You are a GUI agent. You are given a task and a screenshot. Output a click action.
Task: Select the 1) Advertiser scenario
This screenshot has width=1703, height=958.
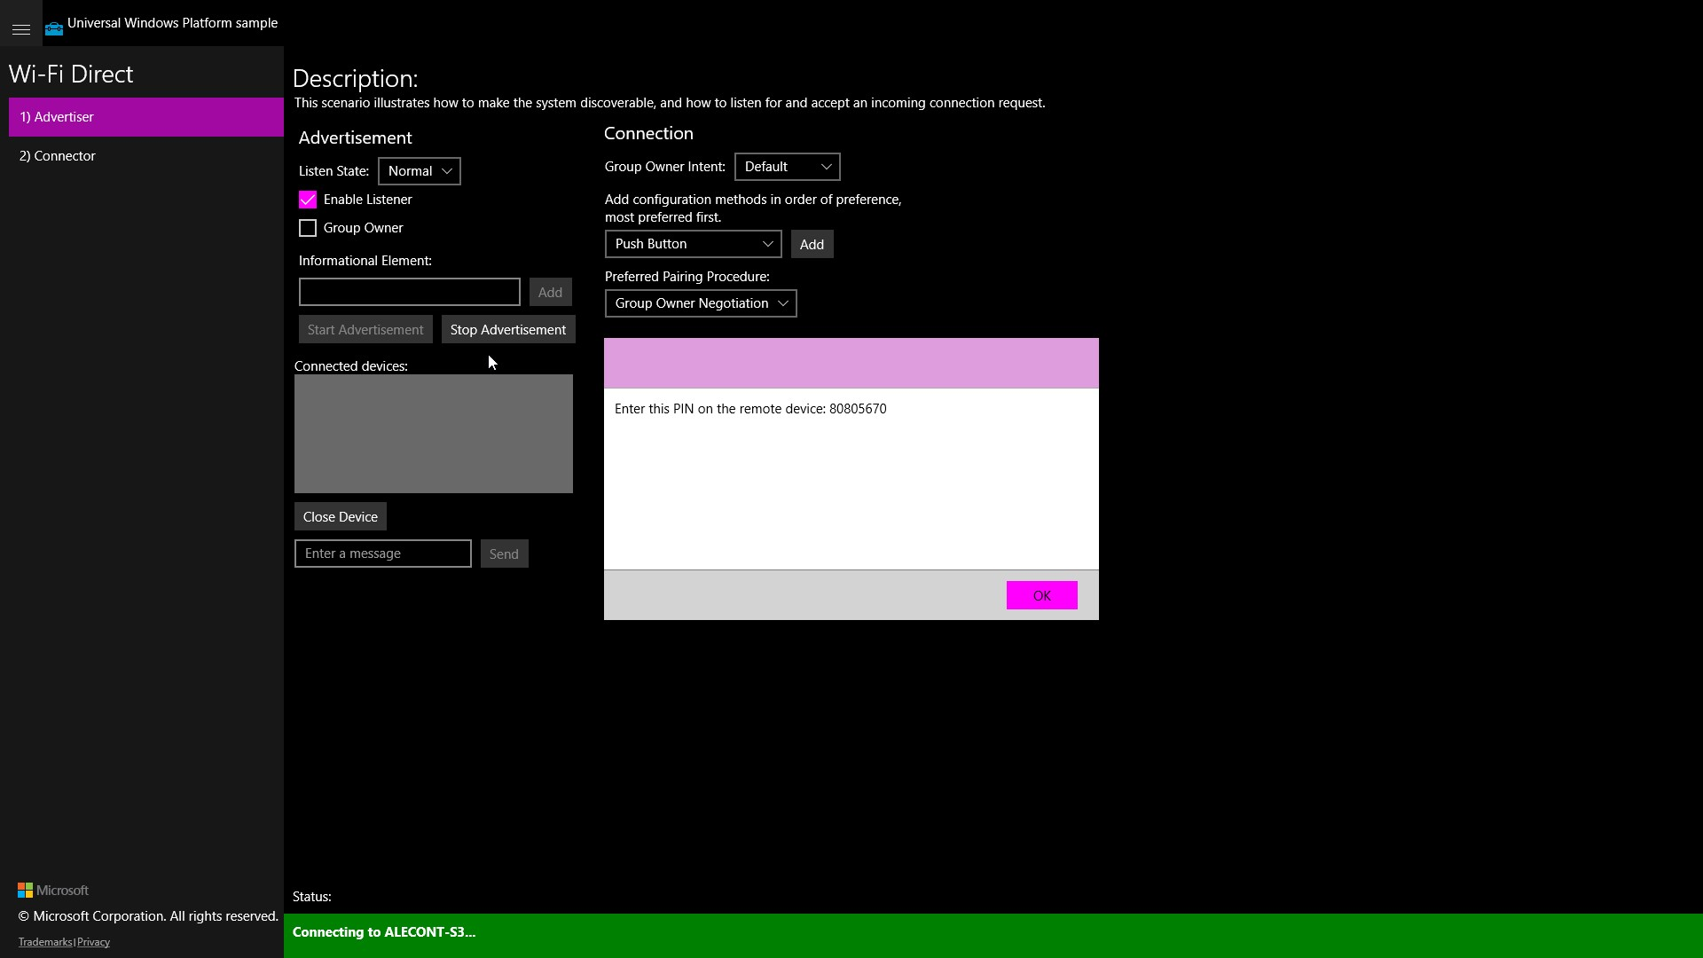point(146,117)
